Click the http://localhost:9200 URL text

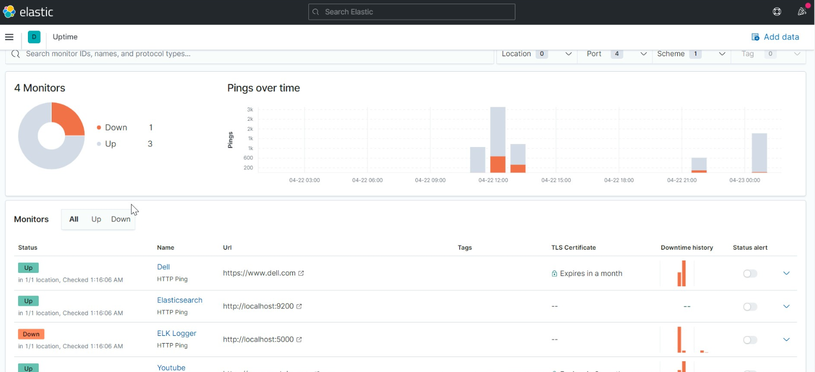coord(258,306)
